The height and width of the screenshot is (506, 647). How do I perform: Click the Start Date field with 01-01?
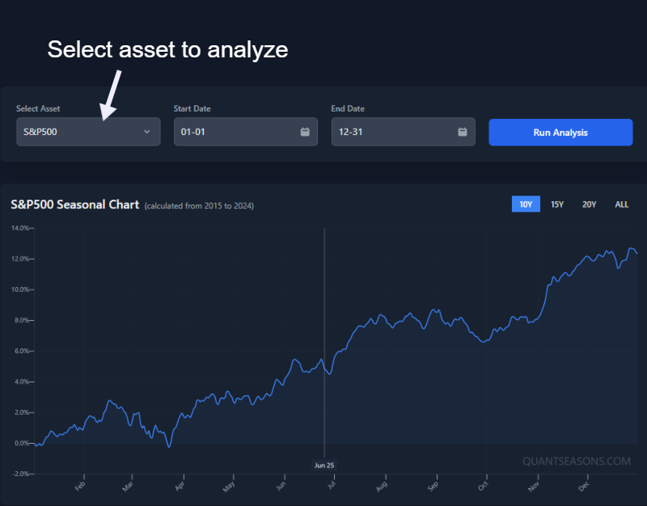point(246,132)
